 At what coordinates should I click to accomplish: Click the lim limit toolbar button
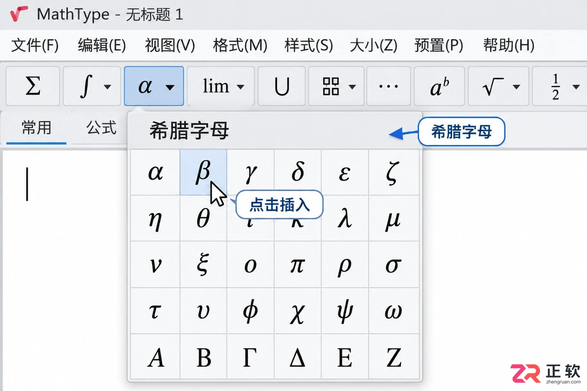[x=216, y=86]
